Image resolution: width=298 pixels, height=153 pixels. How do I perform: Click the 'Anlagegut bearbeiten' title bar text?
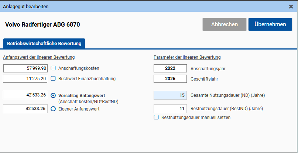25,7
